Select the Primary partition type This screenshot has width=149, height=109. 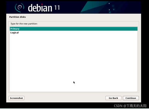pos(73,29)
